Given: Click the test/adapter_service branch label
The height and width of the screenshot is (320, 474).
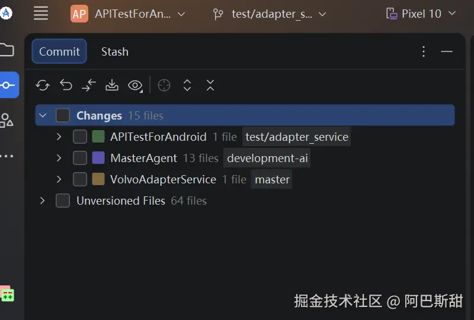Looking at the screenshot, I should pos(297,137).
